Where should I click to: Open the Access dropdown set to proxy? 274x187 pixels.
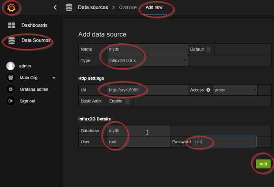(x=234, y=90)
